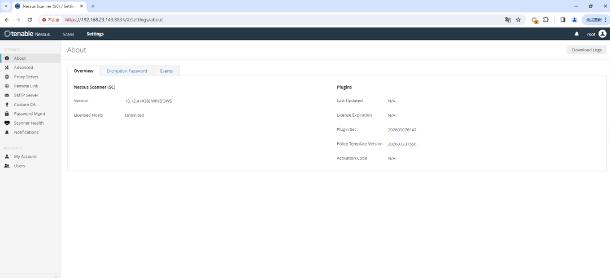
Task: Bookmark this page with star icon
Action: pos(518,20)
